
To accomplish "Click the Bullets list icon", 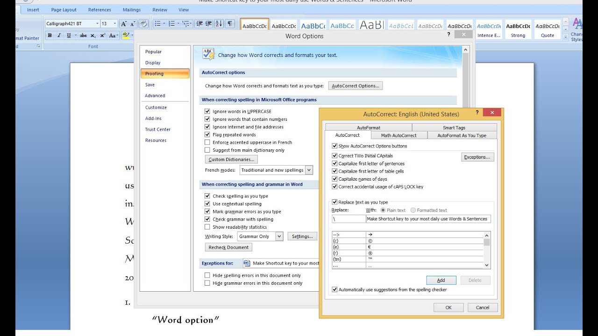I will pyautogui.click(x=157, y=24).
